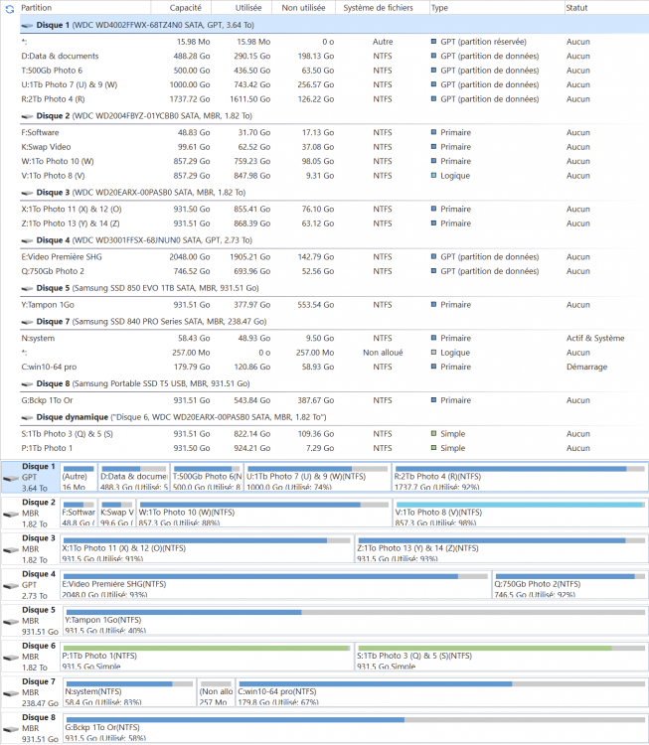Select the F:Software partition row

pyautogui.click(x=334, y=132)
